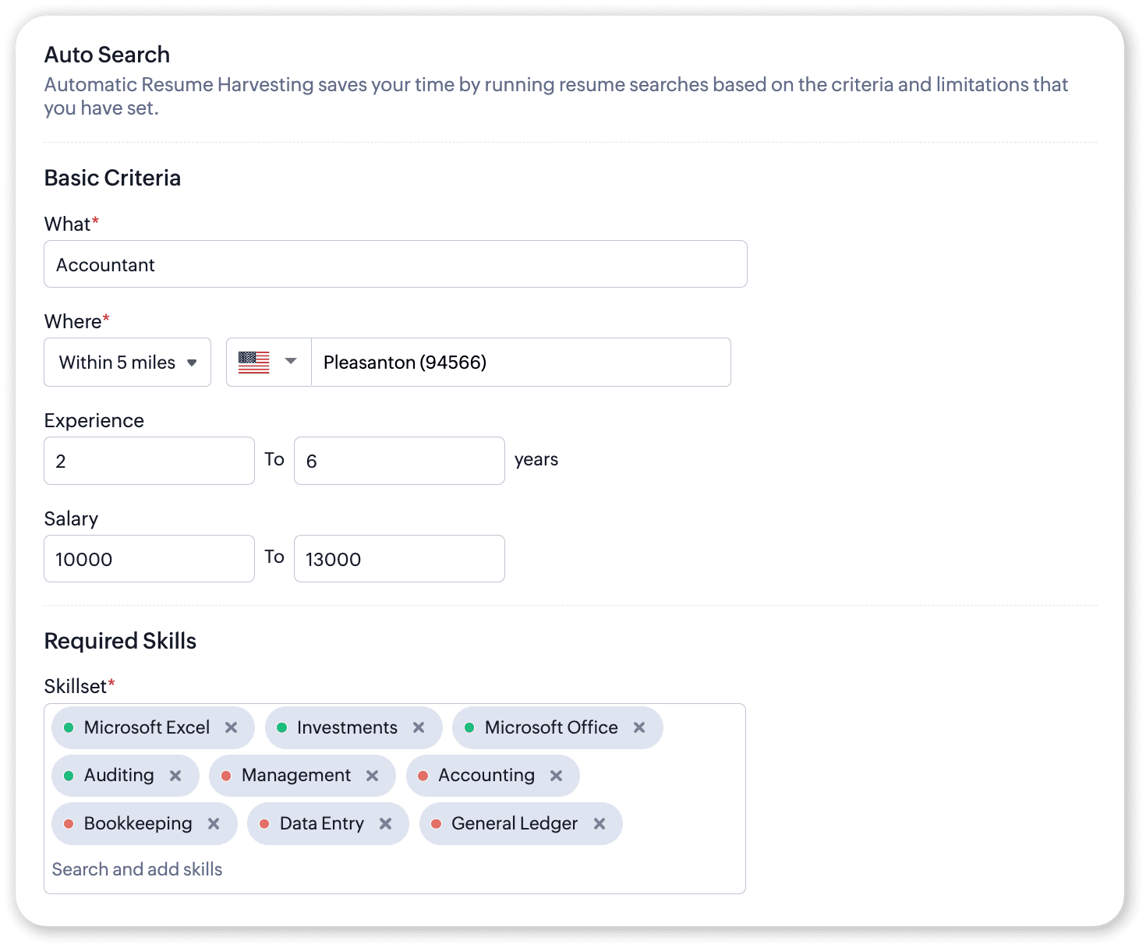Image resolution: width=1146 pixels, height=948 pixels.
Task: Remove the Auditing skill tag
Action: (175, 776)
